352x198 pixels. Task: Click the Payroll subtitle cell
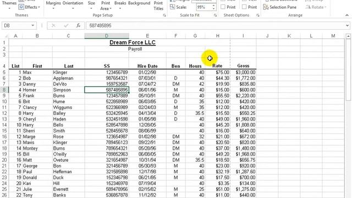(135, 49)
